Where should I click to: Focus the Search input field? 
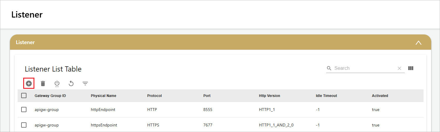364,68
